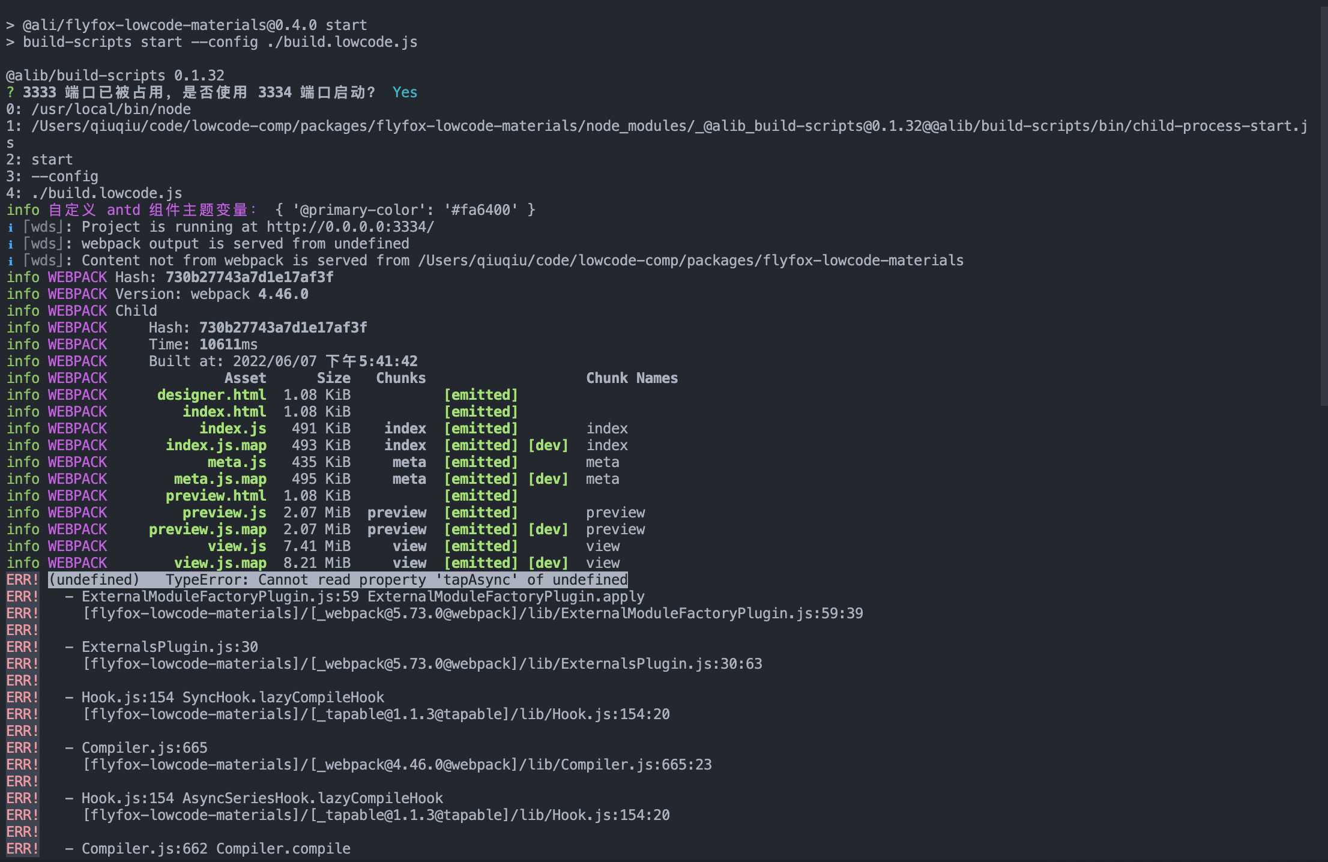The width and height of the screenshot is (1328, 862).
Task: Click the view.js.map asset name
Action: (220, 563)
